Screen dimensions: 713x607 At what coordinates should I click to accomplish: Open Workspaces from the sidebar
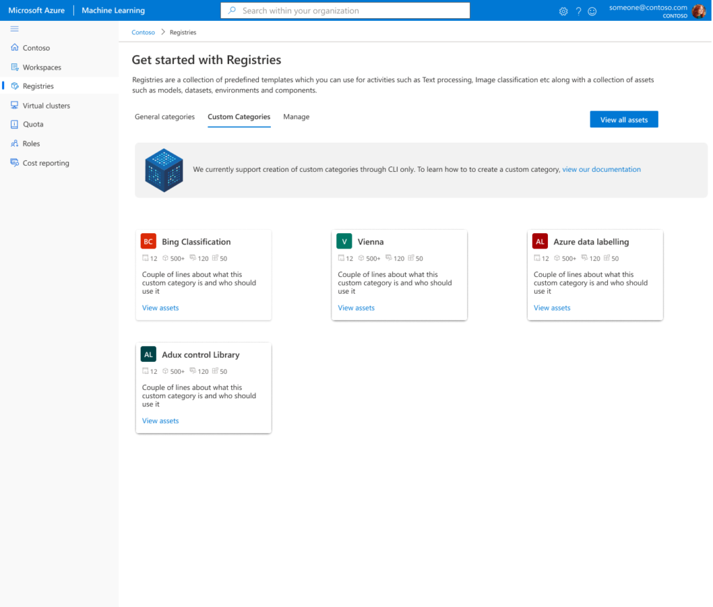tap(42, 67)
